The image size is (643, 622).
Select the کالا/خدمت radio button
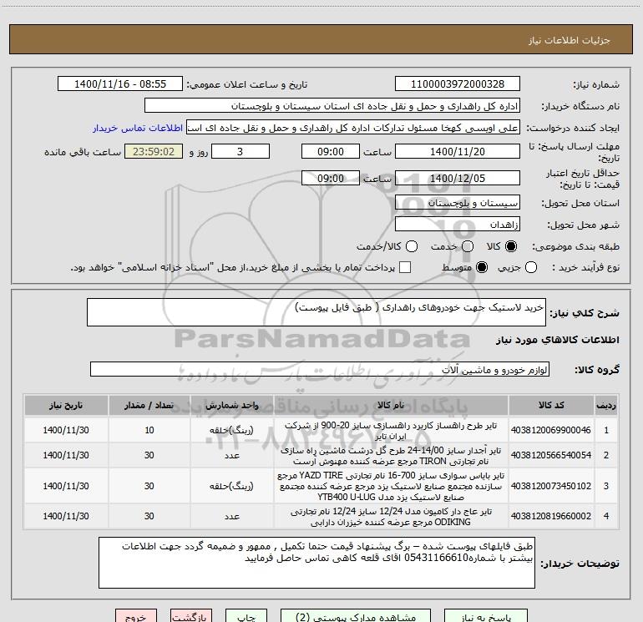[x=412, y=246]
